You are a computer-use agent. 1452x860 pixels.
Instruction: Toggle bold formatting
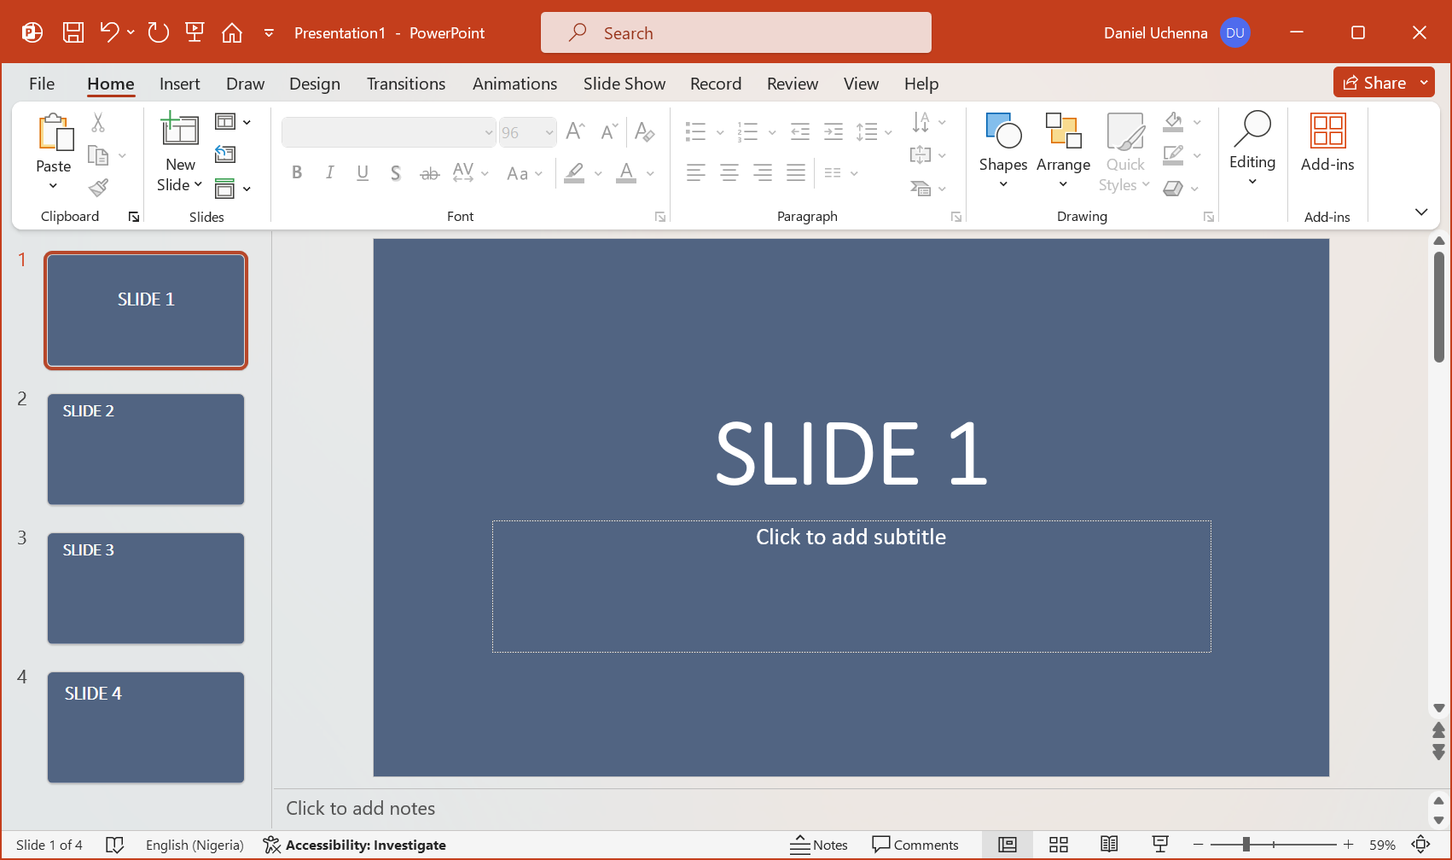(x=297, y=171)
